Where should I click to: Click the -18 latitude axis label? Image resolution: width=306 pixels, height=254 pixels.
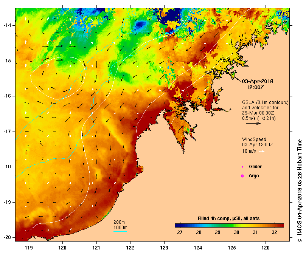[x=7, y=167]
